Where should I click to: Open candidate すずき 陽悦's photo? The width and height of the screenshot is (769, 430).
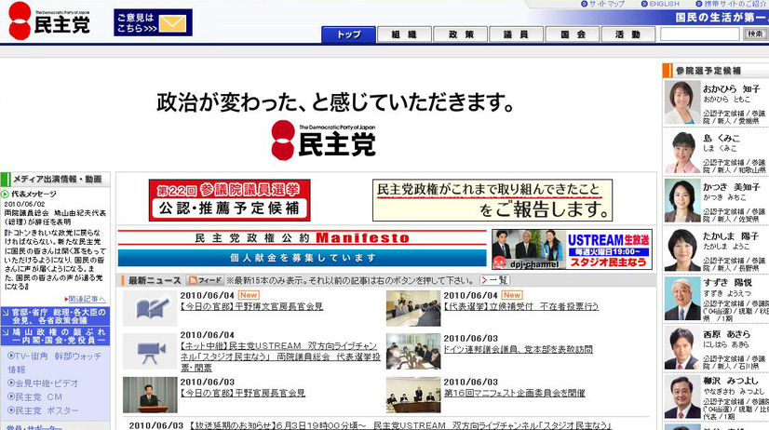(x=682, y=299)
